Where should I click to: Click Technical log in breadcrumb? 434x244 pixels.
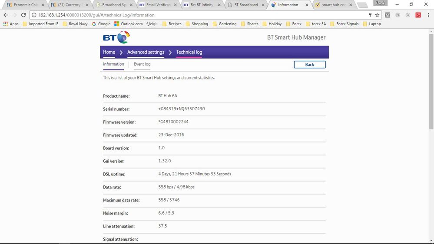[x=189, y=52]
